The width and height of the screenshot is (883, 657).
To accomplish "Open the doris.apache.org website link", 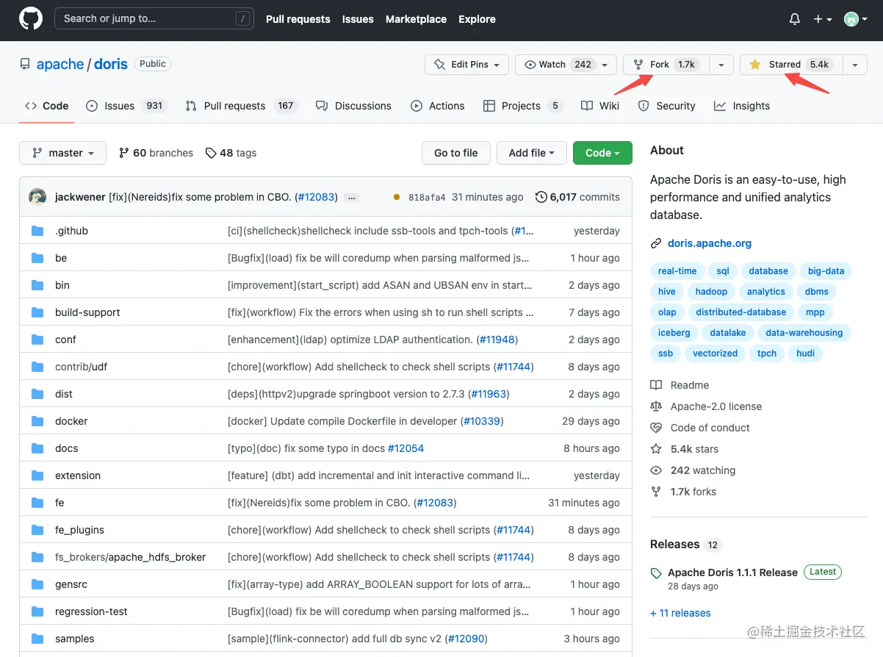I will pos(710,243).
